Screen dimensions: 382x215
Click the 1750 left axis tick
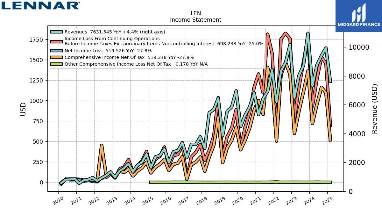point(37,40)
